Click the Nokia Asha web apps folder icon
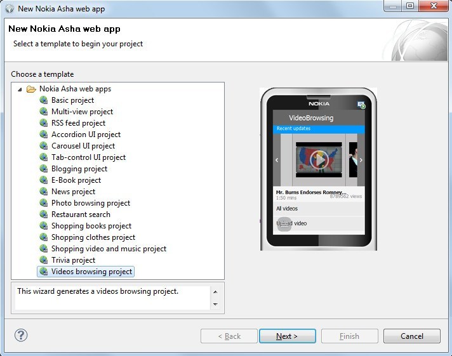The width and height of the screenshot is (452, 356). click(31, 89)
